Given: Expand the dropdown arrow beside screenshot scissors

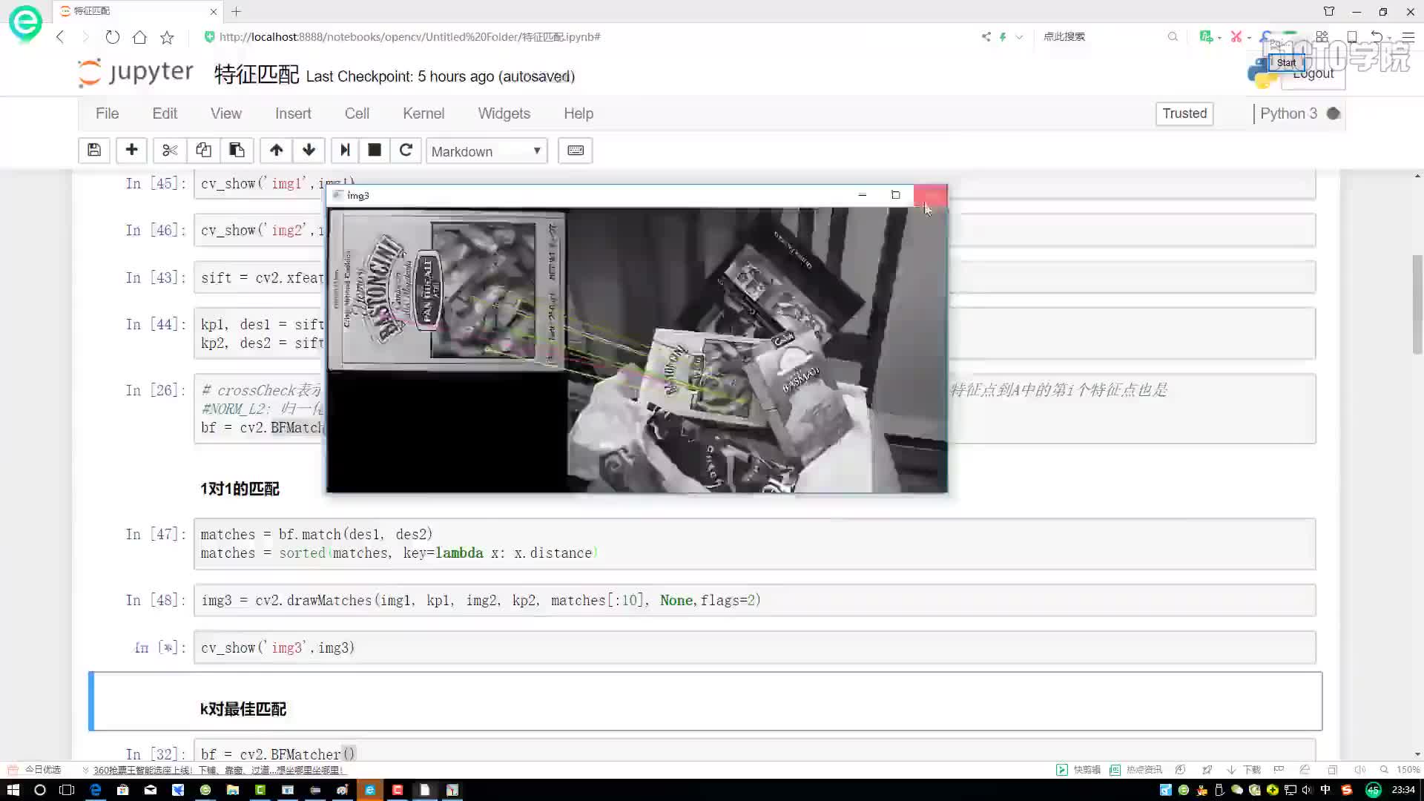Looking at the screenshot, I should (1249, 37).
